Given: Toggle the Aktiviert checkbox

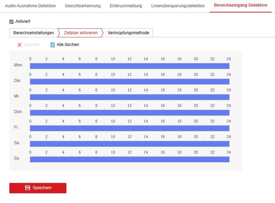Looking at the screenshot, I should click(x=11, y=21).
